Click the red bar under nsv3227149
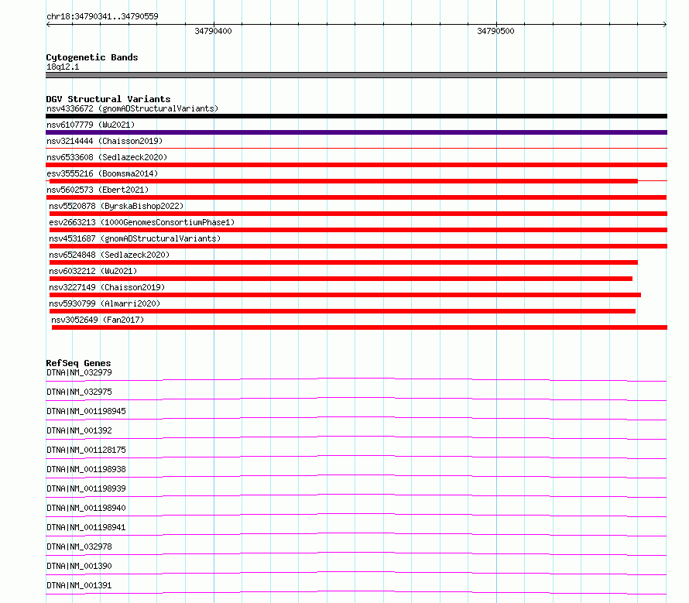 pyautogui.click(x=345, y=295)
